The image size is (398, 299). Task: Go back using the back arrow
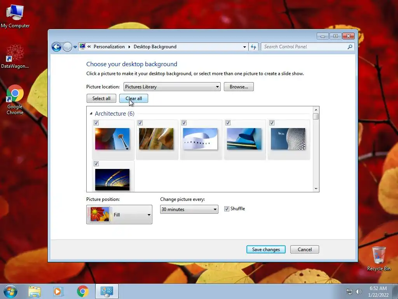pos(56,47)
